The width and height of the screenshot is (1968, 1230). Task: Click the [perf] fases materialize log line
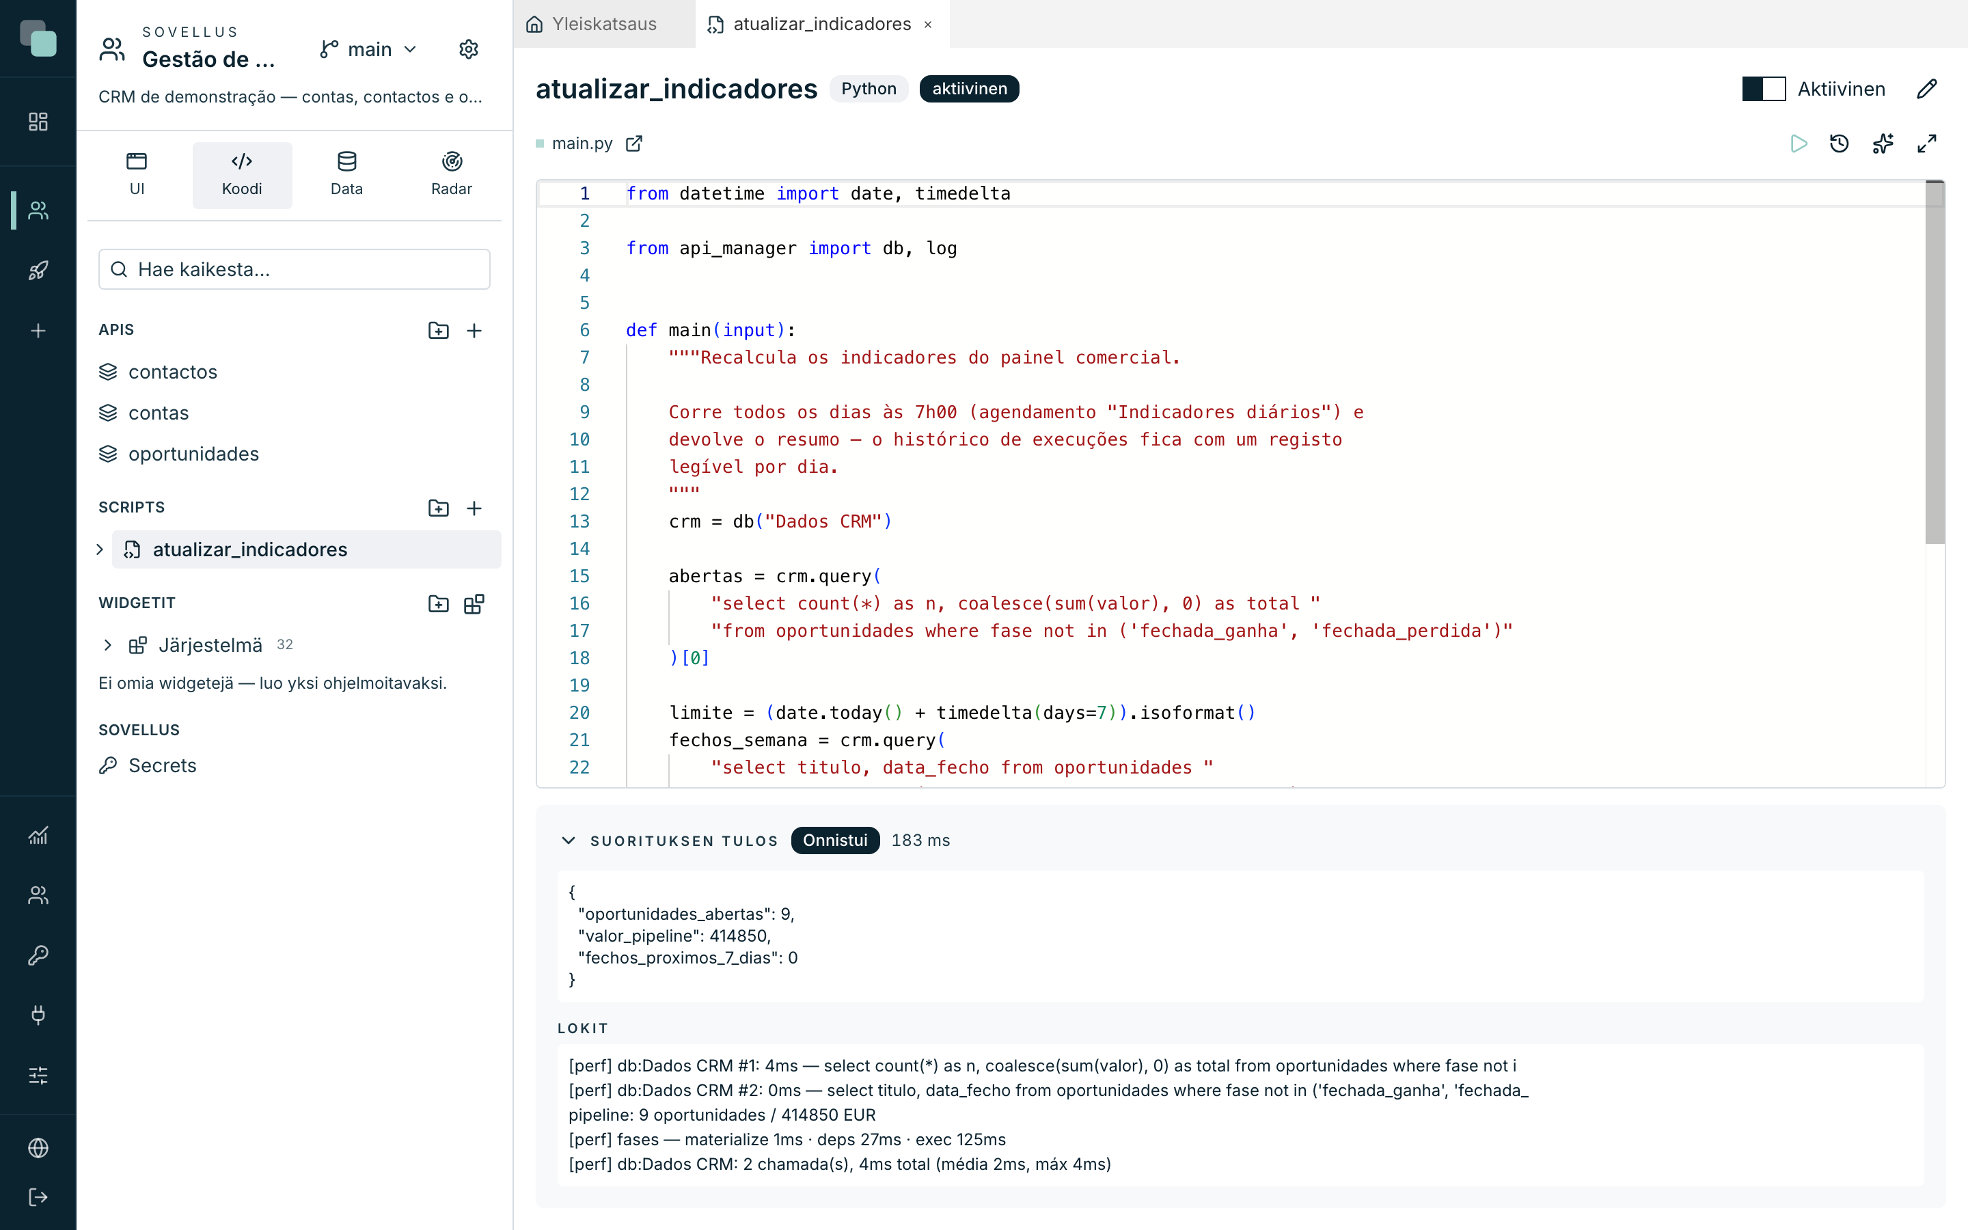pyautogui.click(x=787, y=1140)
